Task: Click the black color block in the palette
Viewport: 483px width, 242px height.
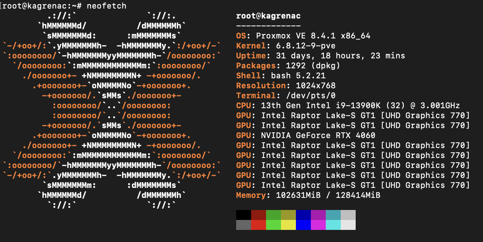Action: coord(244,215)
